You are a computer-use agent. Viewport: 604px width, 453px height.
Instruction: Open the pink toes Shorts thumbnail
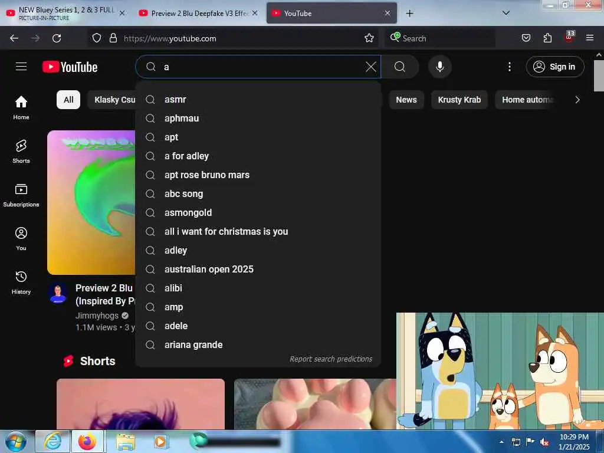click(315, 403)
